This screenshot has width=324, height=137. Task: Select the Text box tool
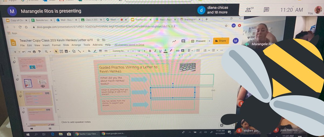[62, 52]
